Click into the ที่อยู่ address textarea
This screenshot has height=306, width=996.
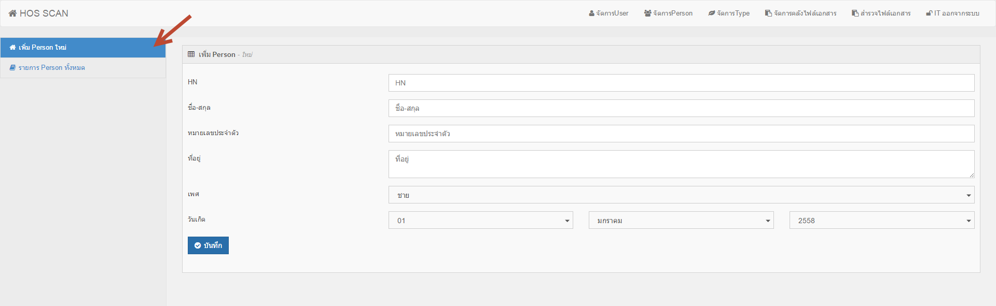pos(681,164)
